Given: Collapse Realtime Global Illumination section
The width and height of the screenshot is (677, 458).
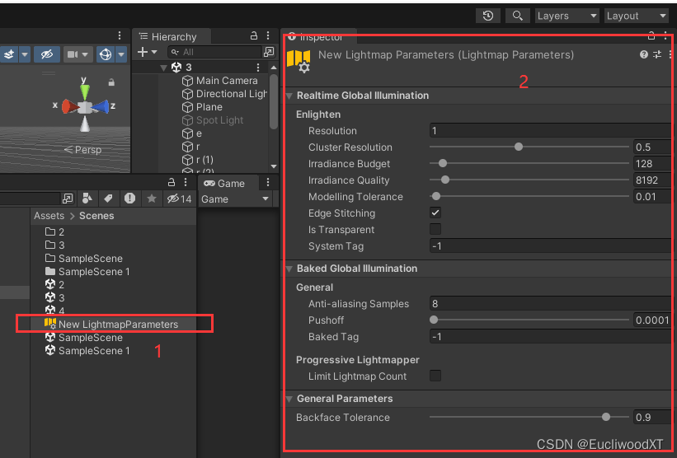Looking at the screenshot, I should pyautogui.click(x=289, y=96).
